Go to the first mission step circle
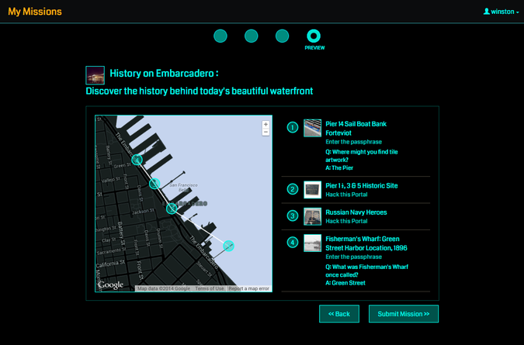Image resolution: width=524 pixels, height=345 pixels. 220,36
